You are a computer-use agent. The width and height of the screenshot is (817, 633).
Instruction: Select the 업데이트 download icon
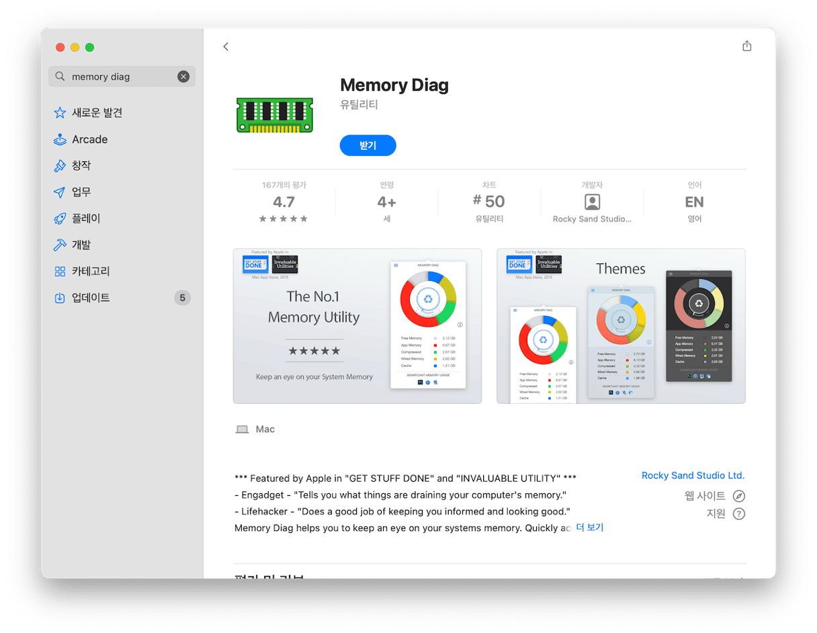coord(60,298)
